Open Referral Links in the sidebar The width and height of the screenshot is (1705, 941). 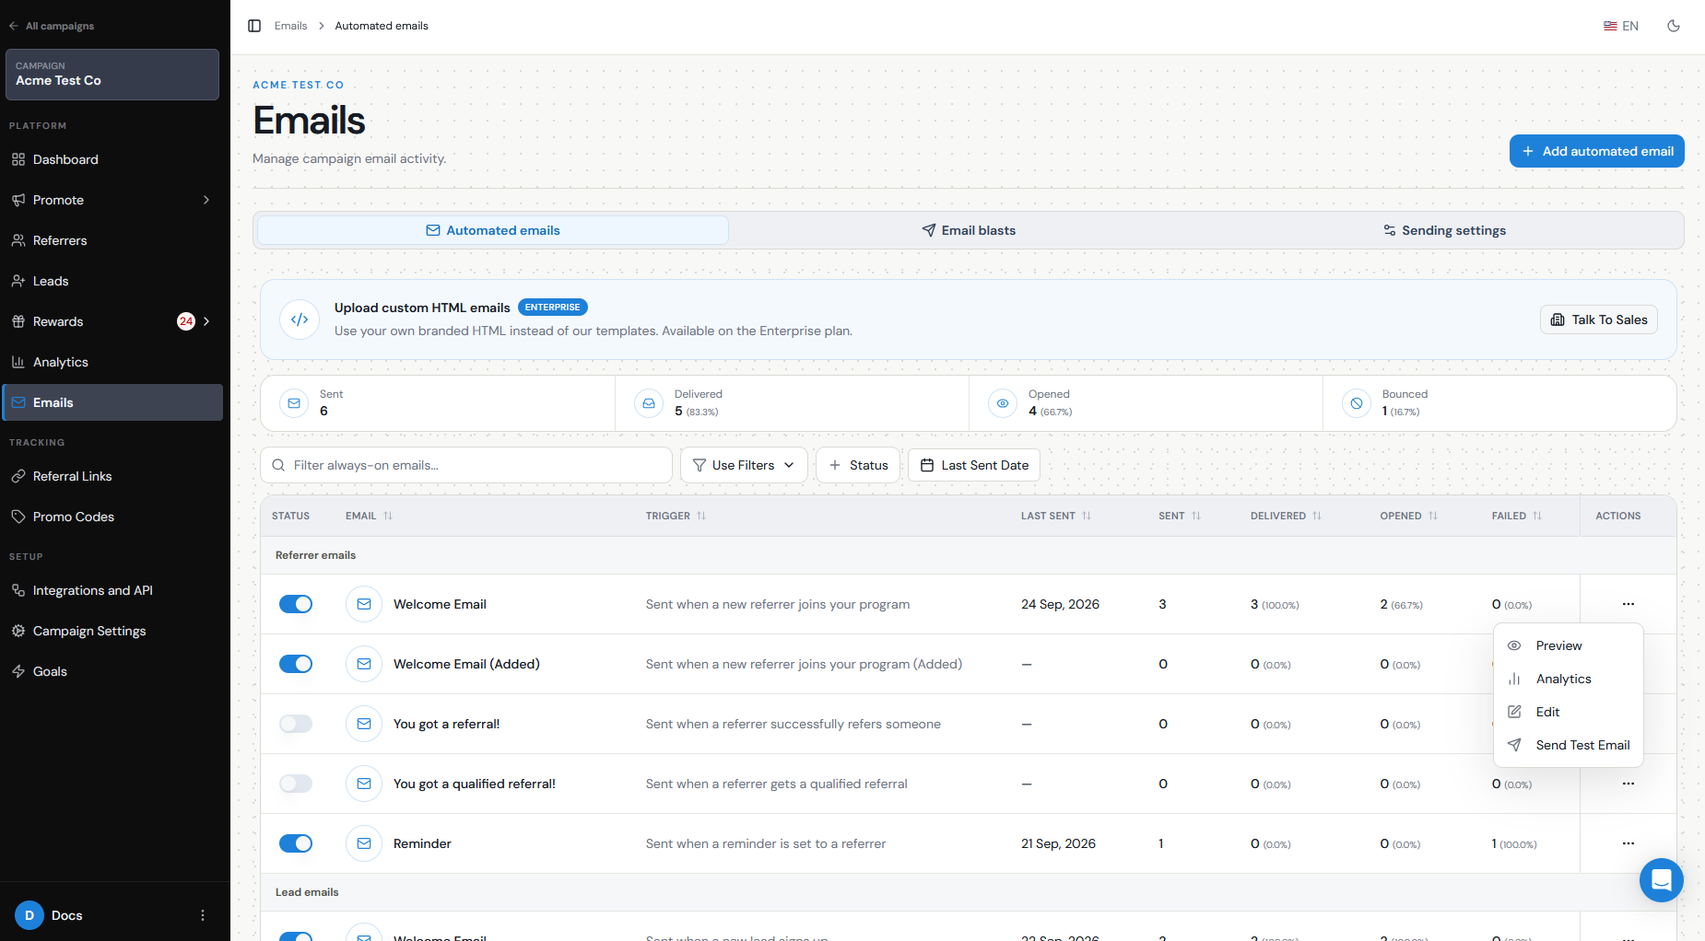112,476
